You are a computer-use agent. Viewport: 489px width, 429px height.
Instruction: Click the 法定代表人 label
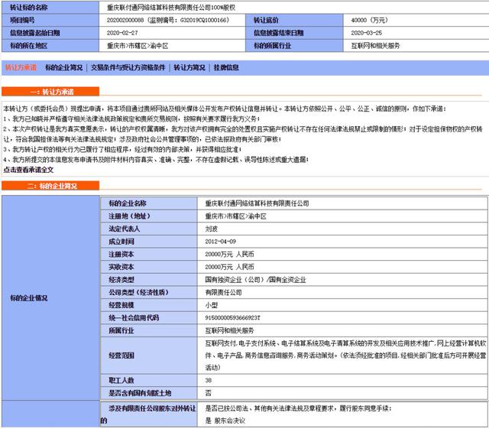[124, 229]
